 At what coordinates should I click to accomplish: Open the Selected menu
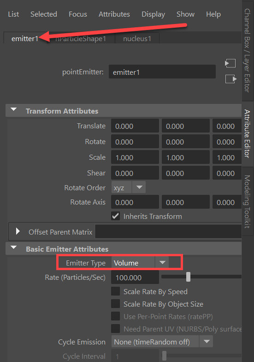point(44,14)
